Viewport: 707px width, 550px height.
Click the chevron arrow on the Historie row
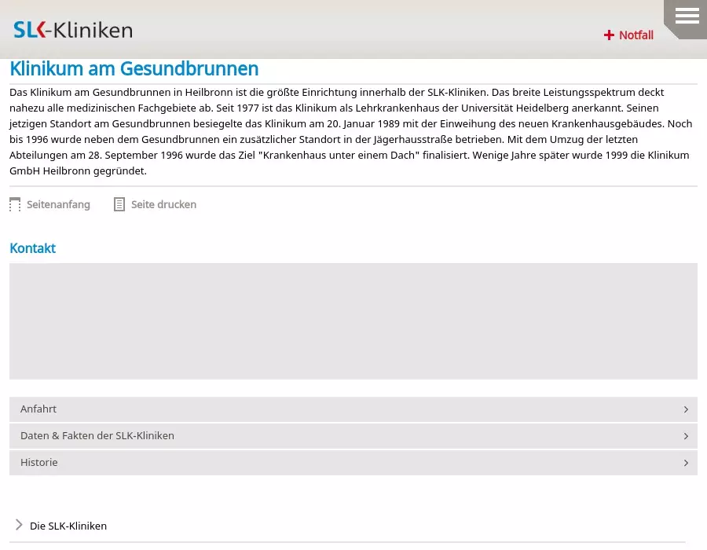686,463
